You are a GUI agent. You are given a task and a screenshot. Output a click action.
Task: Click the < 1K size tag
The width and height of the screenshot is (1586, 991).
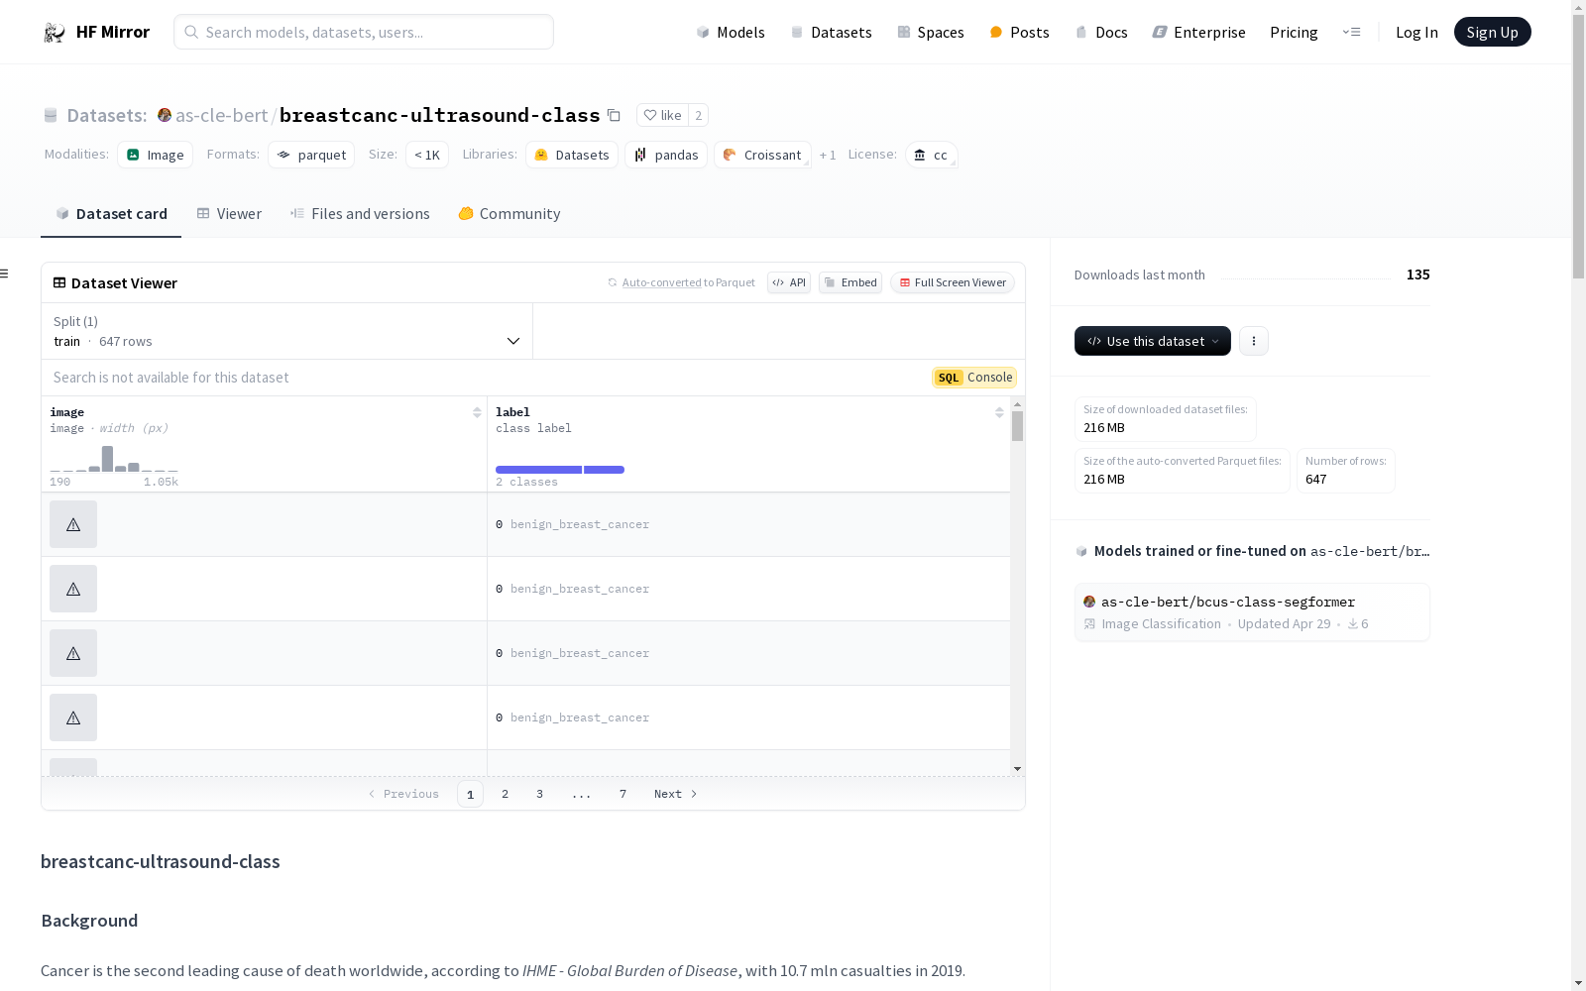pos(427,155)
